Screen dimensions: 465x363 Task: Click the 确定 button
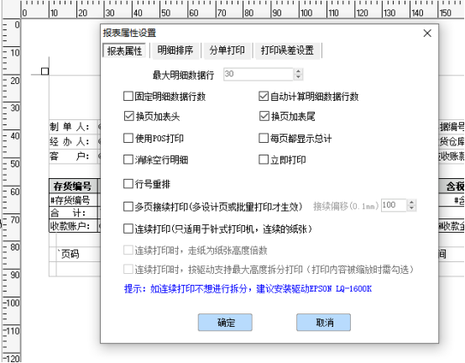(x=225, y=322)
